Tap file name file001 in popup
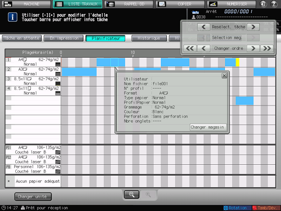Viewport: 281px width, 211px height. (x=160, y=84)
